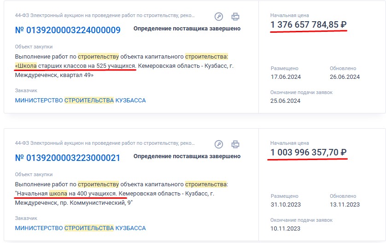This screenshot has height=243, width=386.
Task: Open tender link № 0139200003224000009
Action: [68, 30]
